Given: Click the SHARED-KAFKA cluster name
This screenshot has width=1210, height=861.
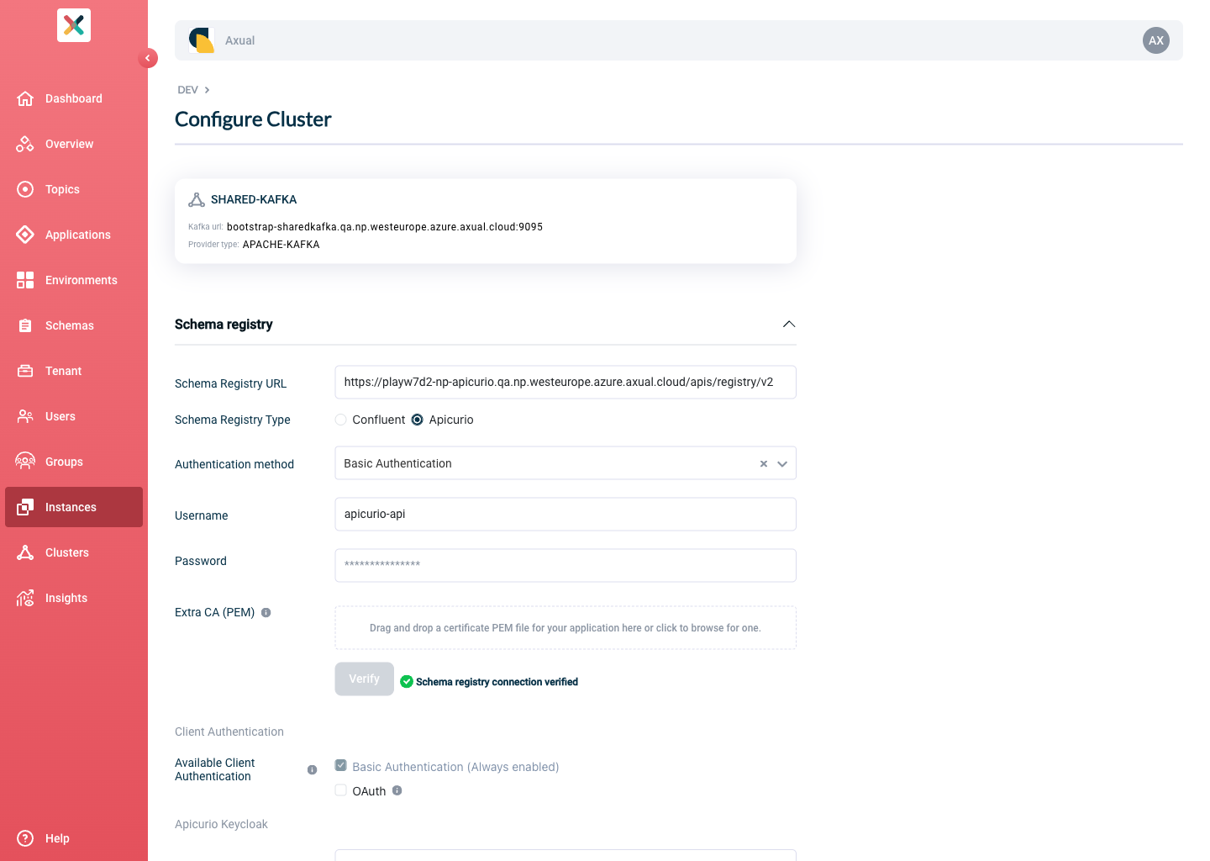Looking at the screenshot, I should [254, 199].
